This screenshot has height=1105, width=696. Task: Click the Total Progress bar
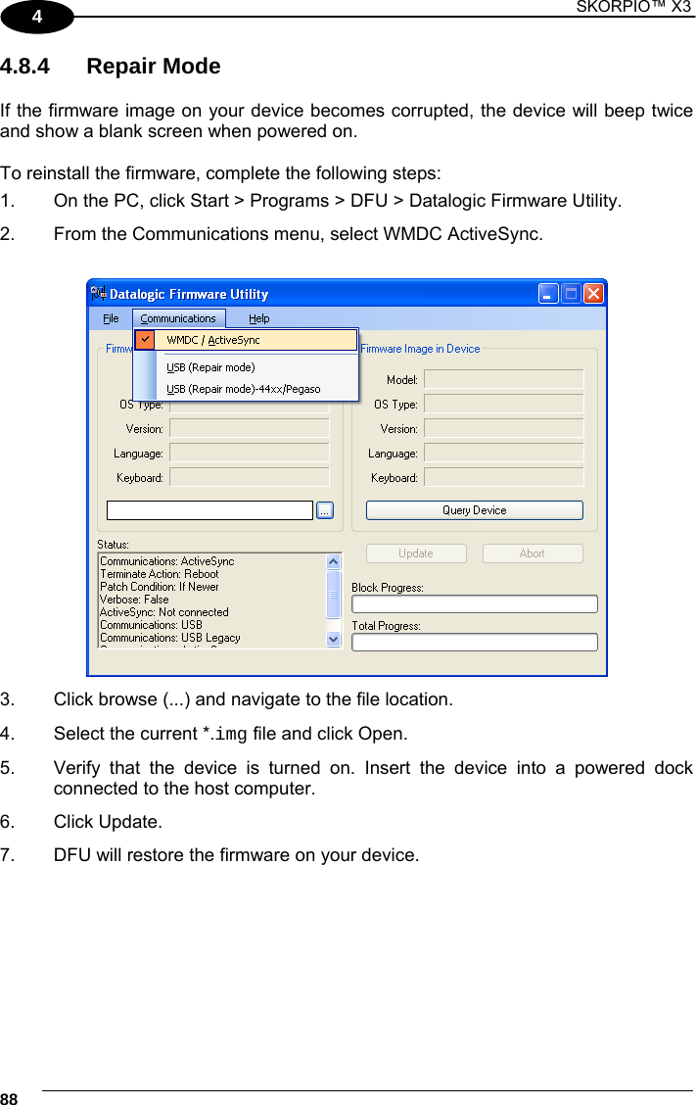point(474,642)
